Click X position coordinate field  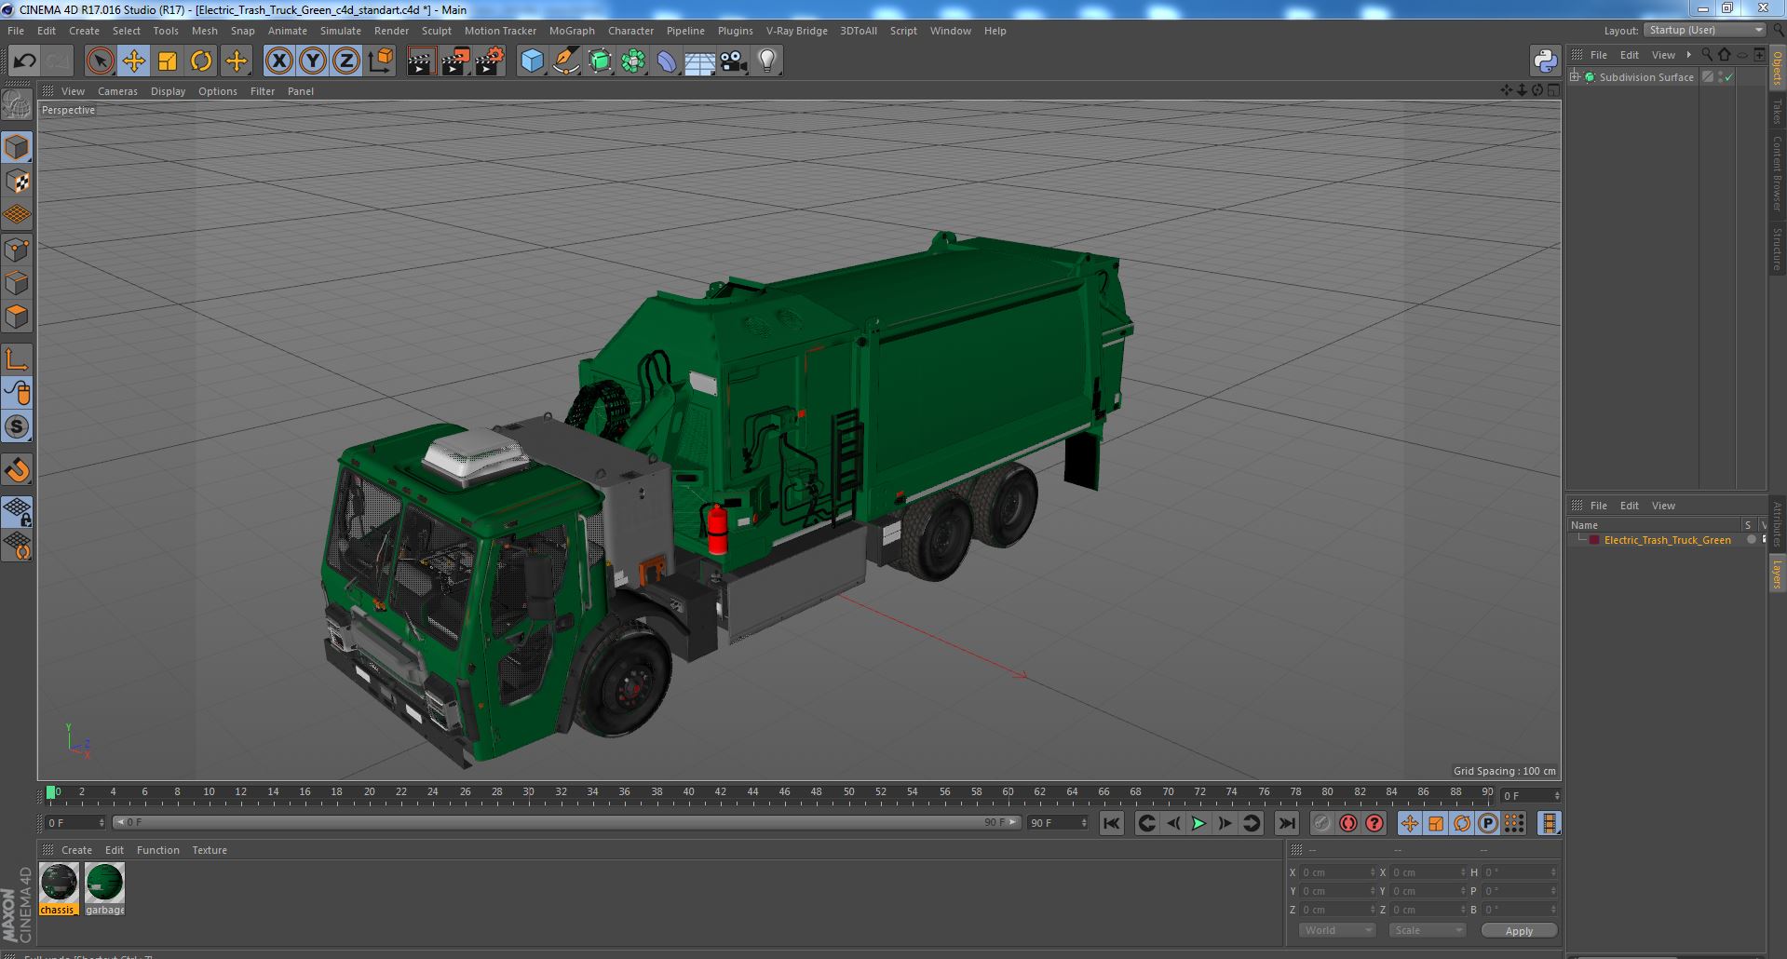click(x=1337, y=872)
